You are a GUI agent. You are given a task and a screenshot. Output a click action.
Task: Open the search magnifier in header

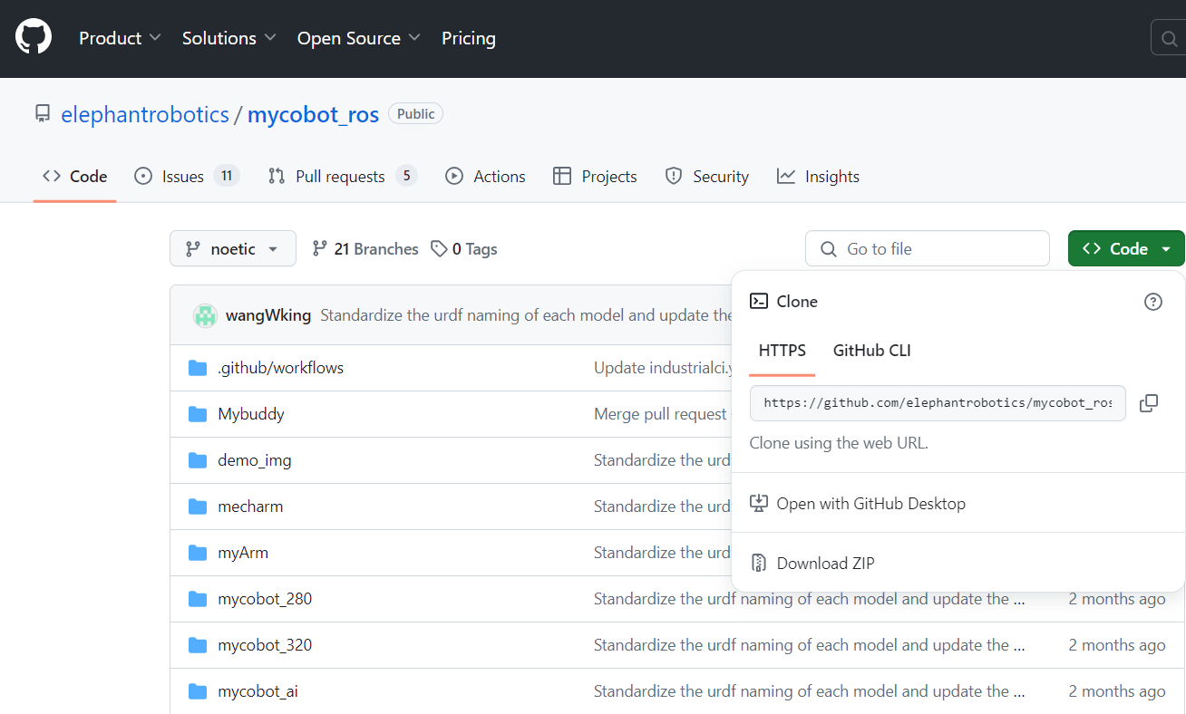[1169, 39]
